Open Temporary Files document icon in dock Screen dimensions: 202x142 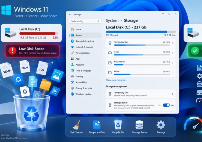click(97, 125)
